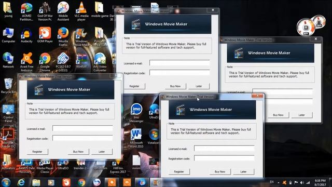Viewport: 332px width, 187px height.
Task: Click the CPU meter gadget dial
Action: click(x=306, y=27)
